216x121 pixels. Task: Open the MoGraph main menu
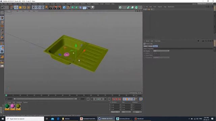tap(69, 4)
